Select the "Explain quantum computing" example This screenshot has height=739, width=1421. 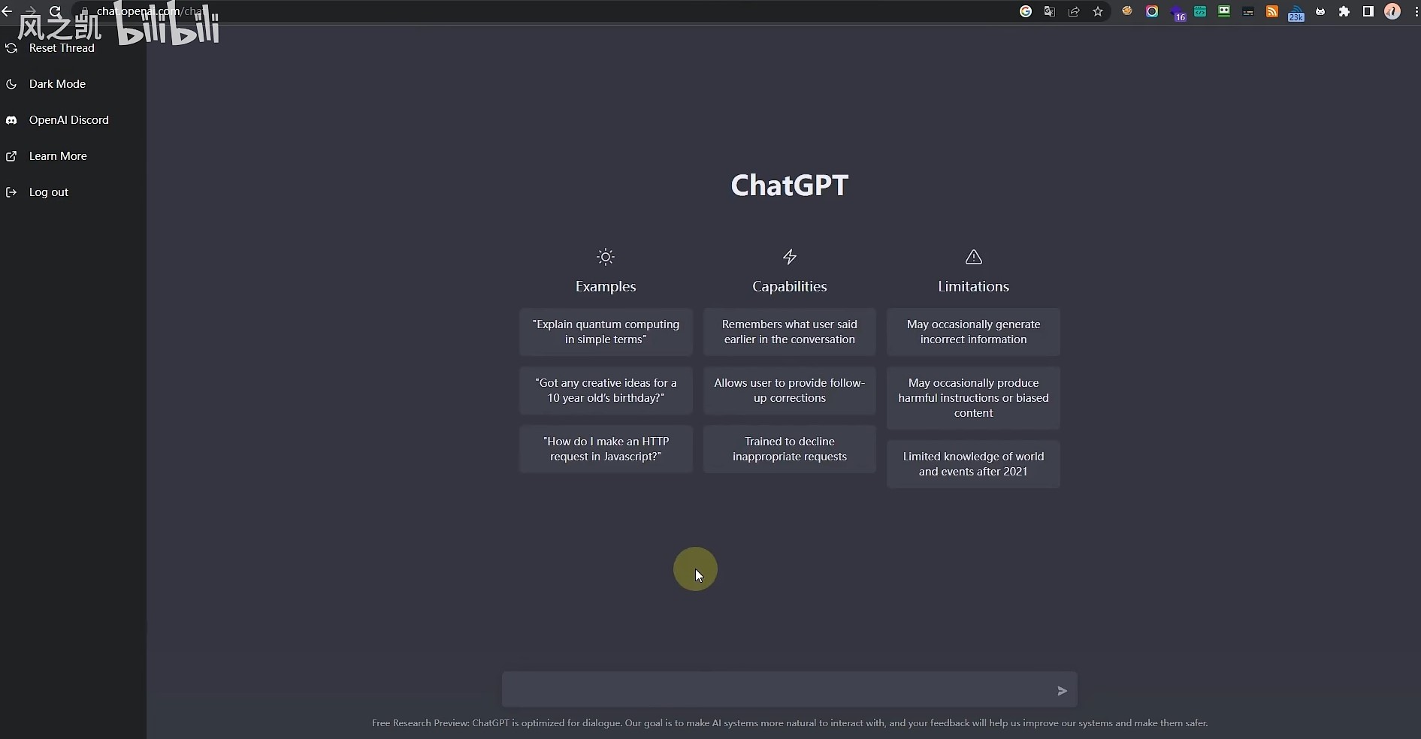coord(606,332)
